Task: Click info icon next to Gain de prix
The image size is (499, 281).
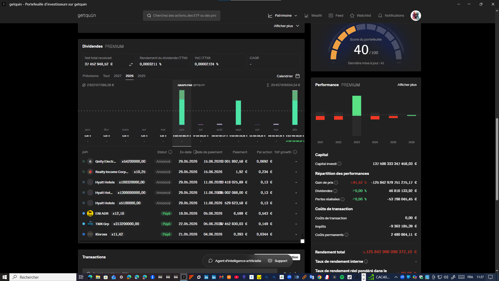Action: point(336,183)
